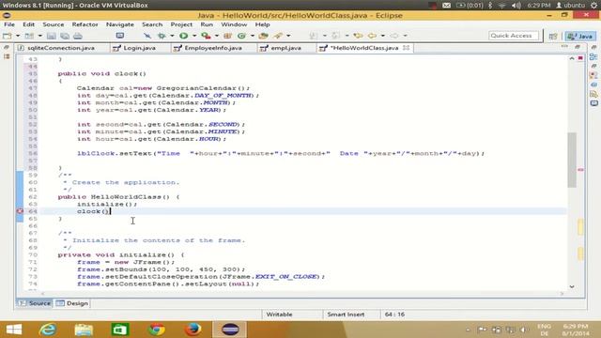Run the program with green Run icon

click(x=184, y=36)
